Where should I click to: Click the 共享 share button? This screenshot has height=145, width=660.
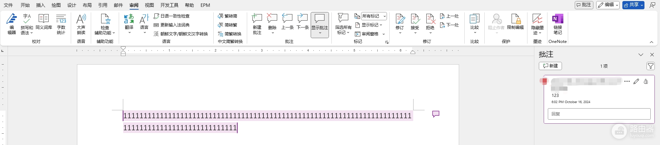pos(633,5)
